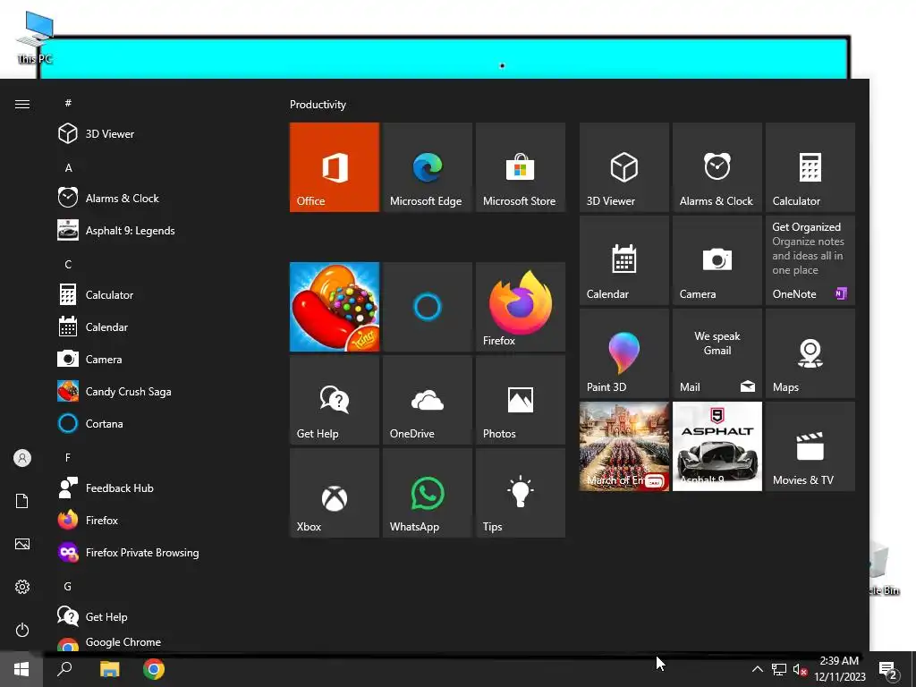Select Firefox Private Browsing in the app list
Image resolution: width=916 pixels, height=687 pixels.
pos(157,552)
